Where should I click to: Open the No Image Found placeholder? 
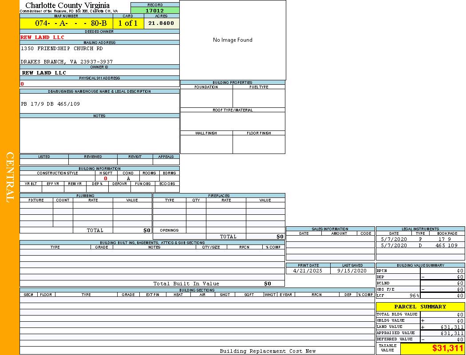click(233, 40)
